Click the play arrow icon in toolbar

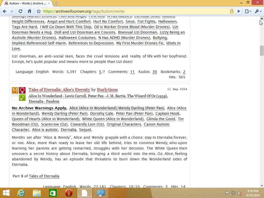click(239, 11)
